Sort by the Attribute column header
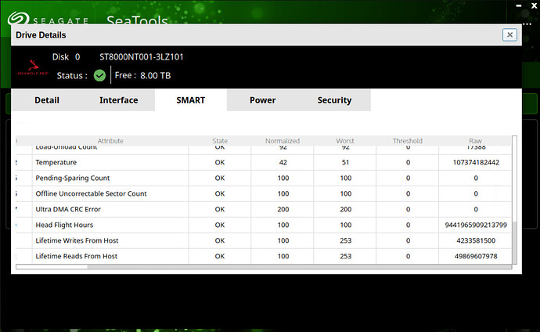 [110, 141]
